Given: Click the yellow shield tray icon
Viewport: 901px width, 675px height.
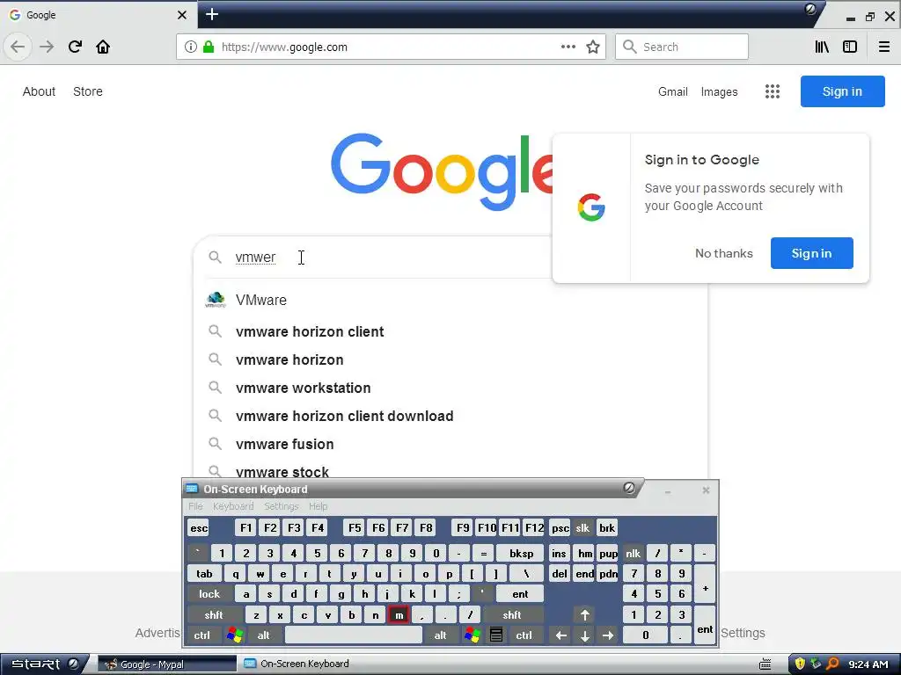Looking at the screenshot, I should [799, 664].
